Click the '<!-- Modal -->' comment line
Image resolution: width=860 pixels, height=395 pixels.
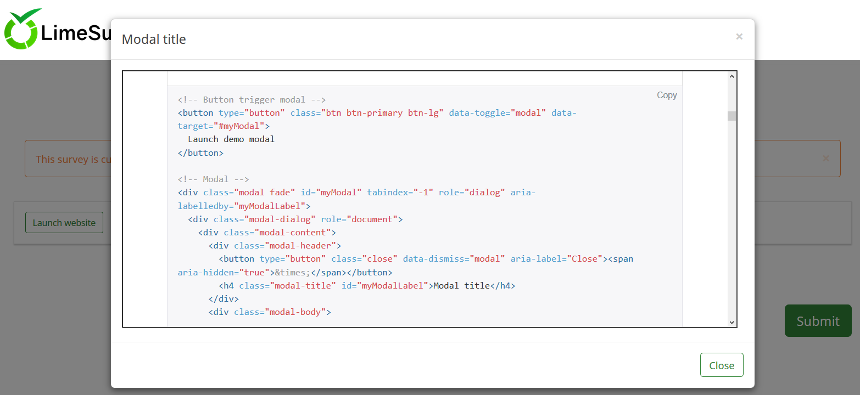214,179
